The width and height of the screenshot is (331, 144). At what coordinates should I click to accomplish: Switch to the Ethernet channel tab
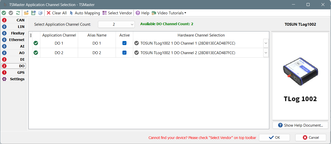[14, 40]
